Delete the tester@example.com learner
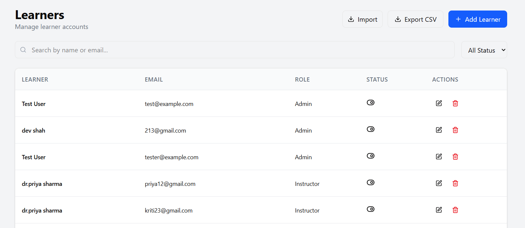The height and width of the screenshot is (228, 525). coord(455,157)
